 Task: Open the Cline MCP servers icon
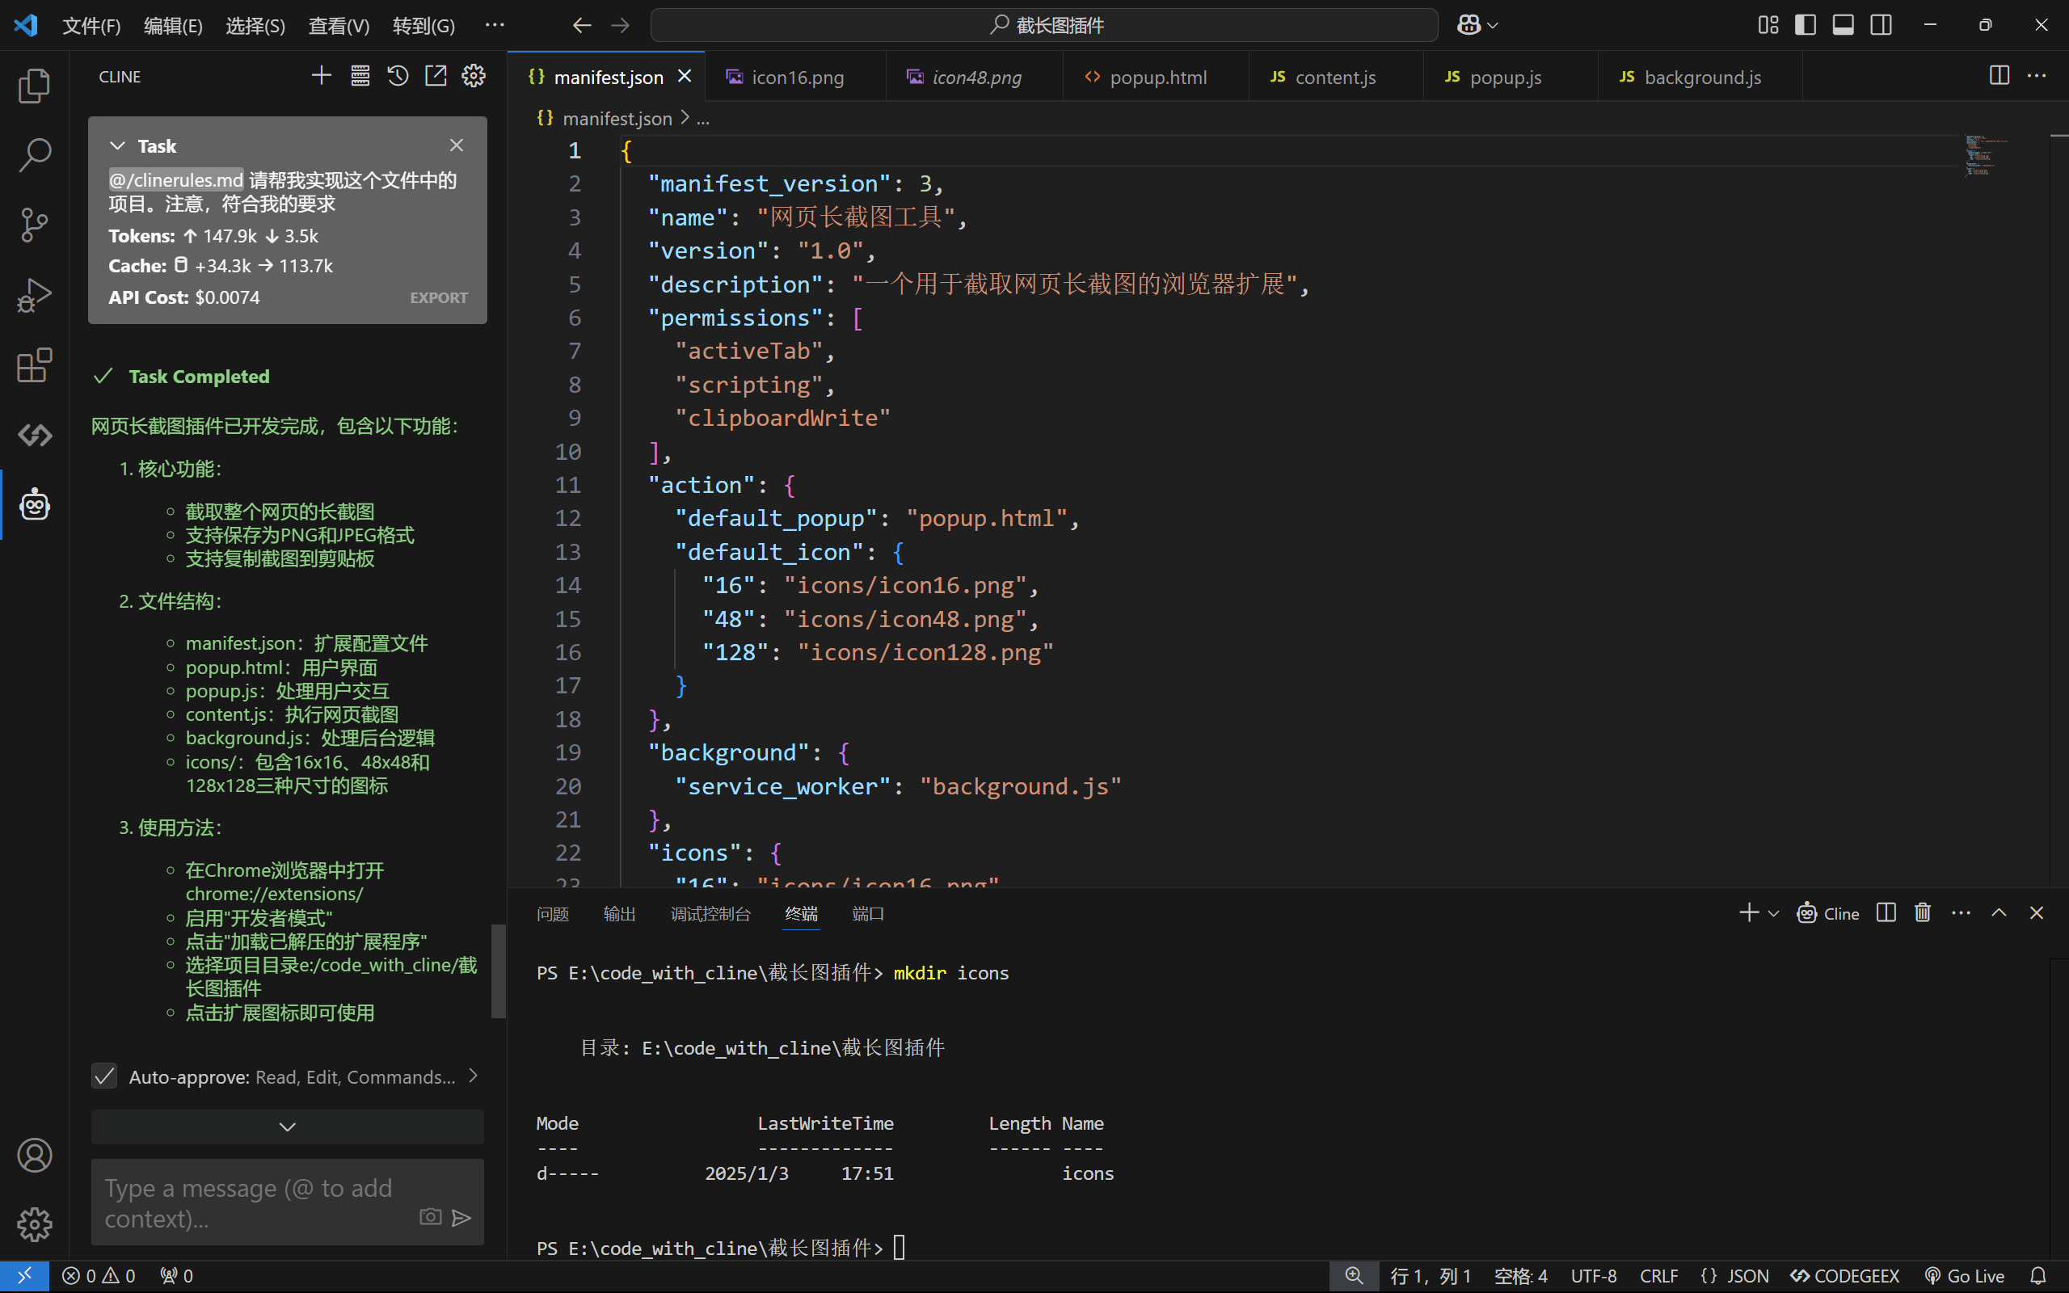coord(360,76)
